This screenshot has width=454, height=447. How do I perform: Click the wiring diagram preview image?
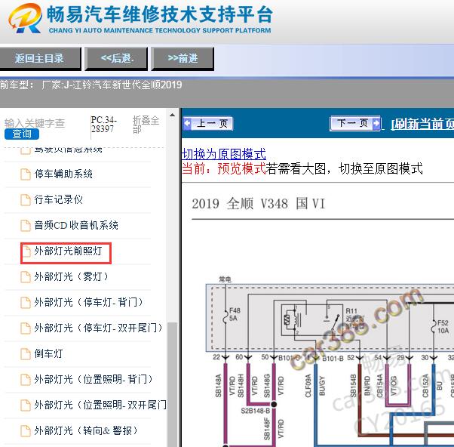(x=330, y=361)
